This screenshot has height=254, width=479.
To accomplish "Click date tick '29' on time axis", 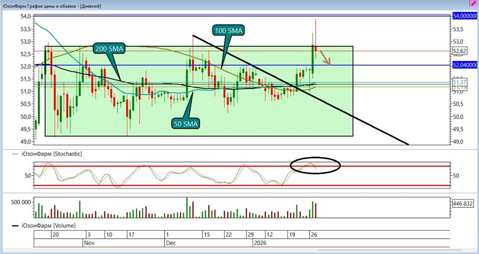I will [251, 235].
